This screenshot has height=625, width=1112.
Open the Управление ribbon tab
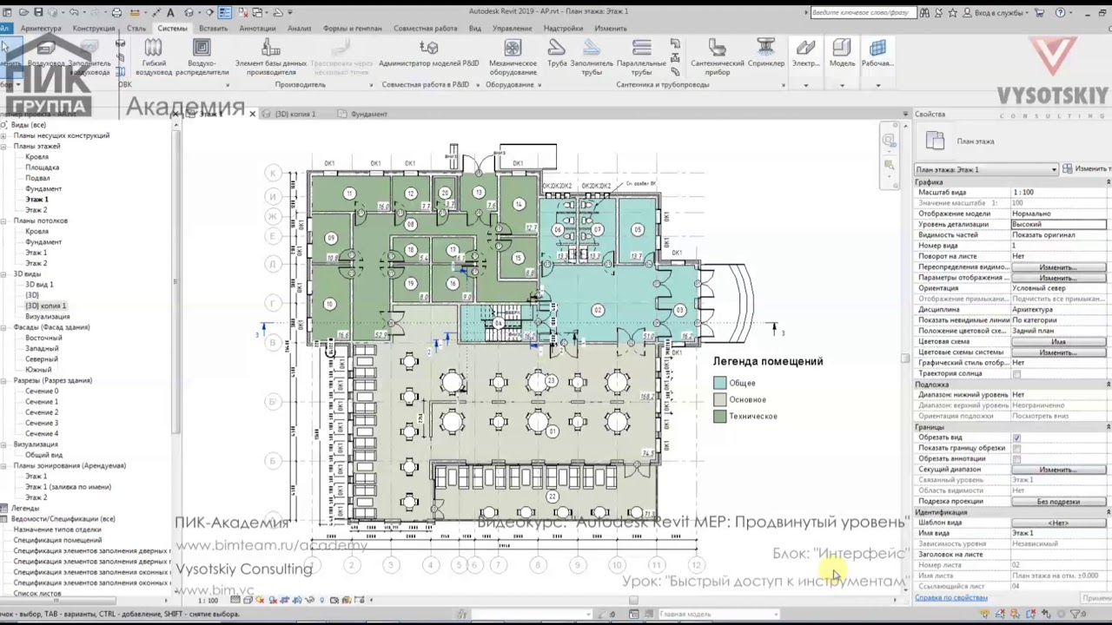tap(512, 28)
